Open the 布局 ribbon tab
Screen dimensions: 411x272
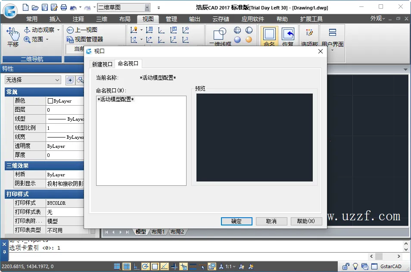[x=125, y=19]
